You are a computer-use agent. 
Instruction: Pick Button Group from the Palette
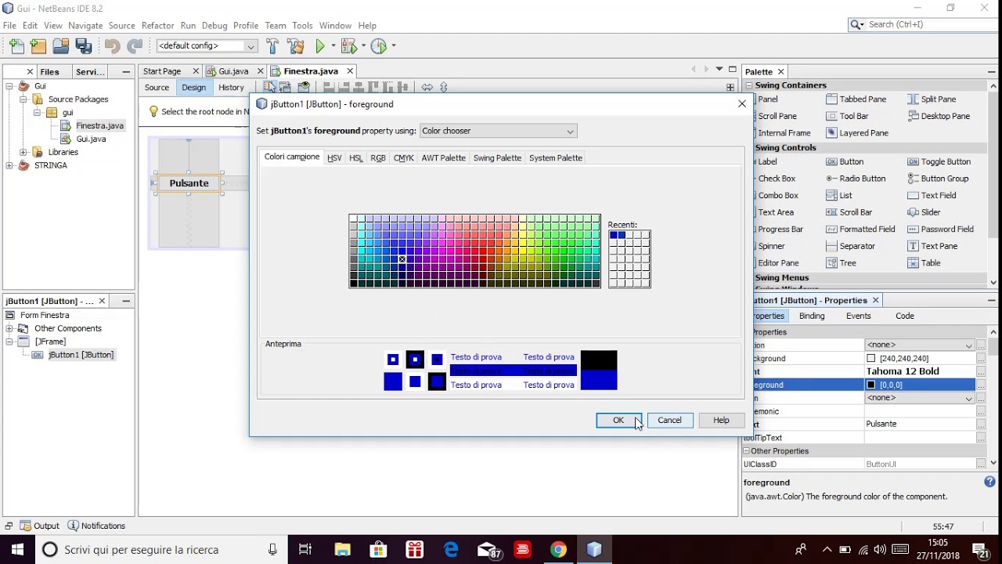938,179
